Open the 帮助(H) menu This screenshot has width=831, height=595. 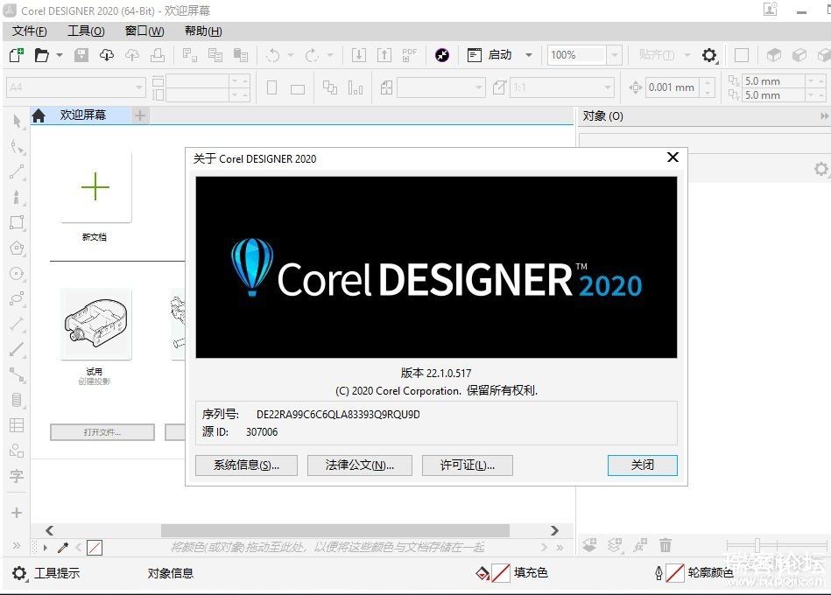(x=203, y=31)
